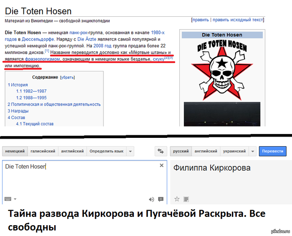Click the speech bubble icon in source box
The image size is (292, 236).
(x=161, y=199)
